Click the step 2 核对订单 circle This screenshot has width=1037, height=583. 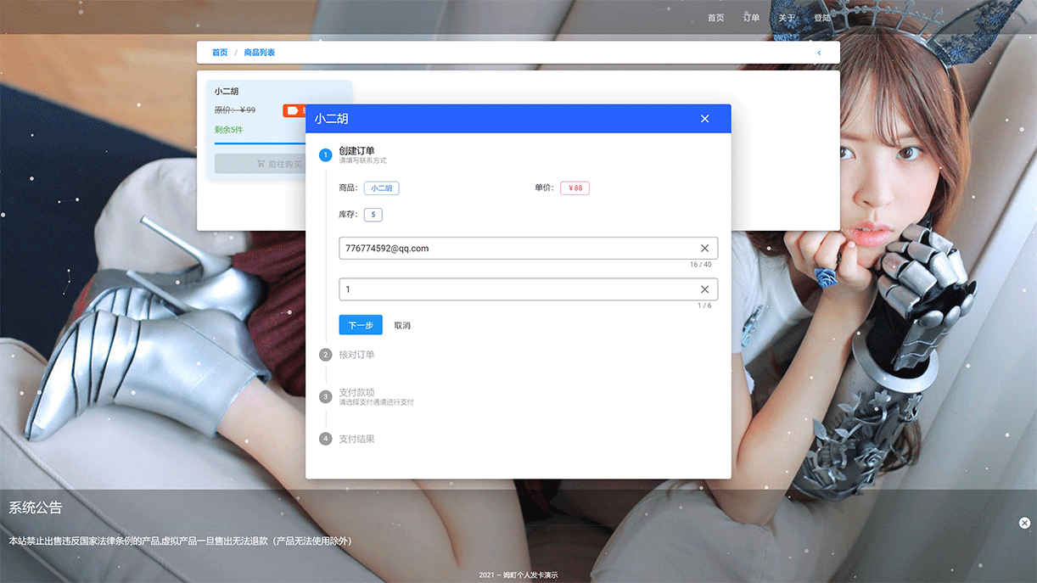click(326, 355)
